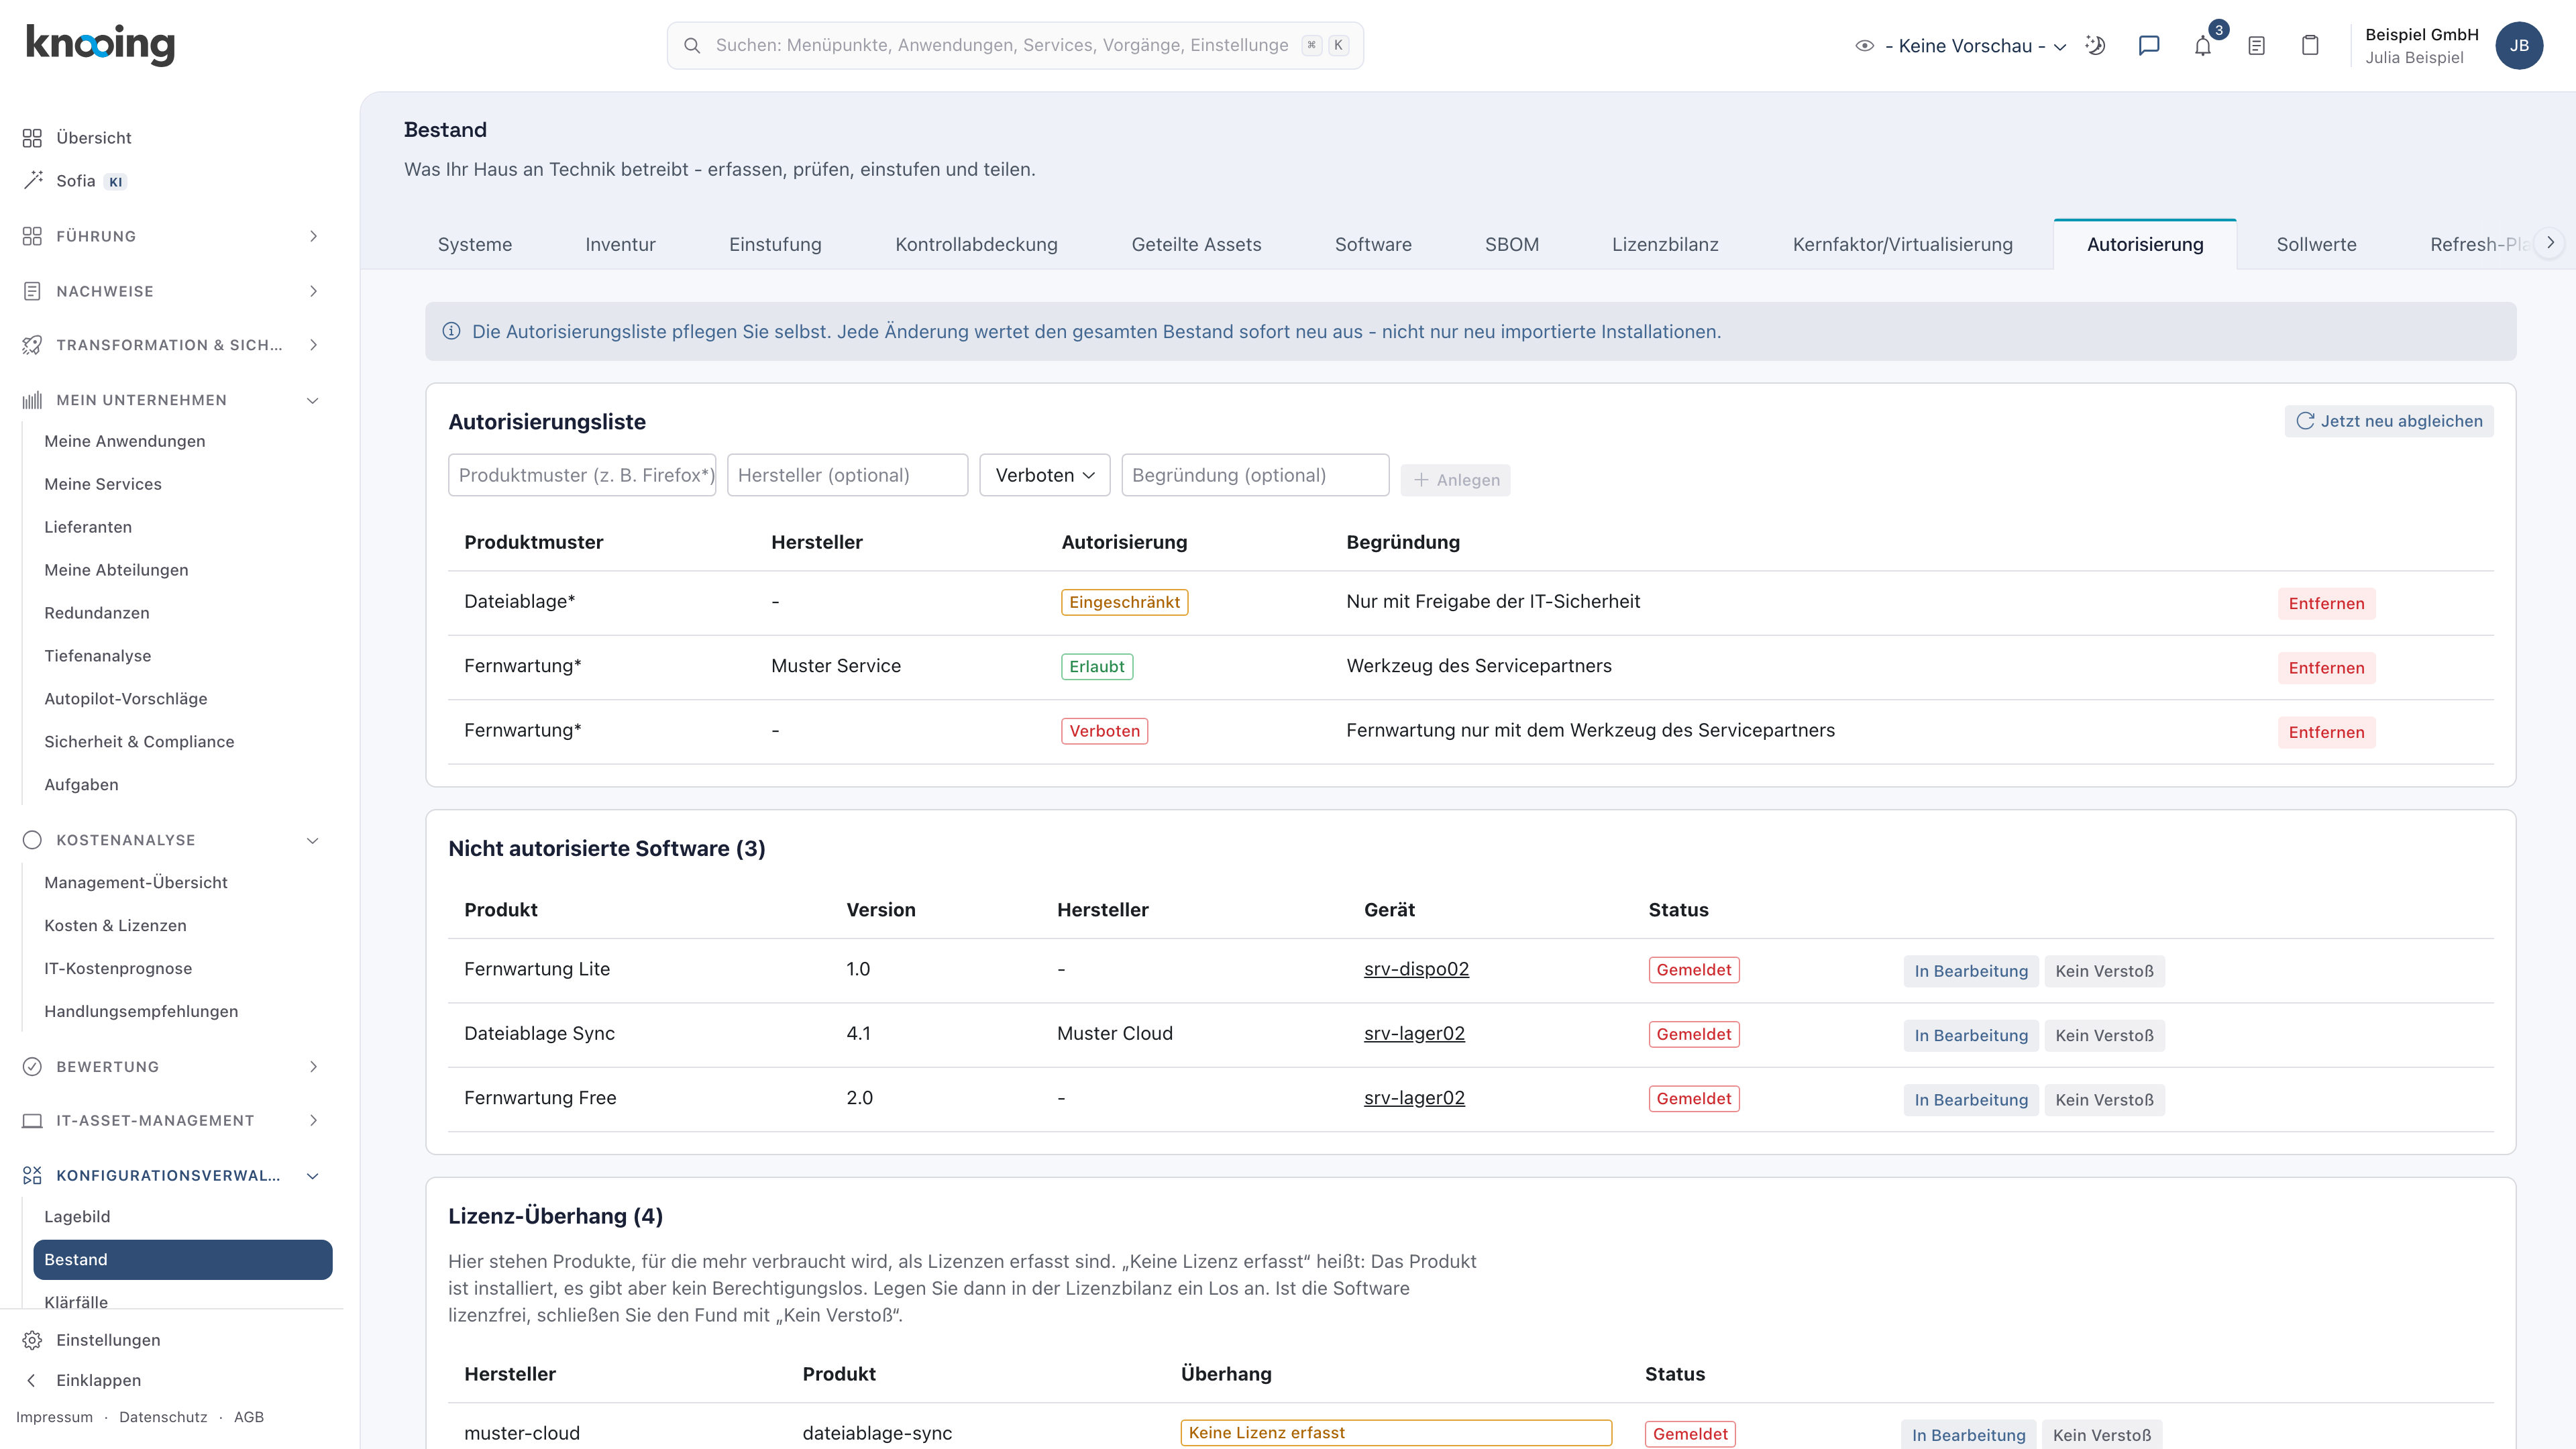
Task: Click the JB user avatar
Action: (x=2519, y=45)
